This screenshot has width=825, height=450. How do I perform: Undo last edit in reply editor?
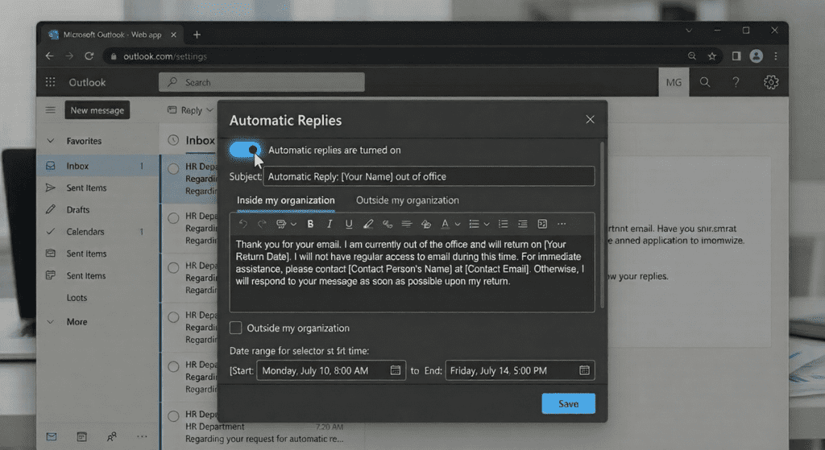click(x=243, y=224)
